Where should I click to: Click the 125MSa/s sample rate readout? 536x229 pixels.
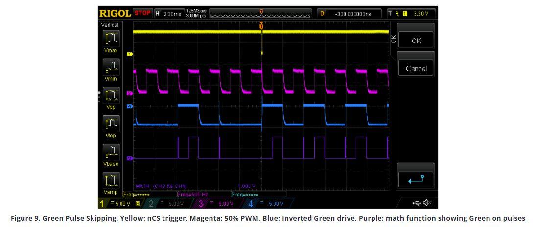196,11
